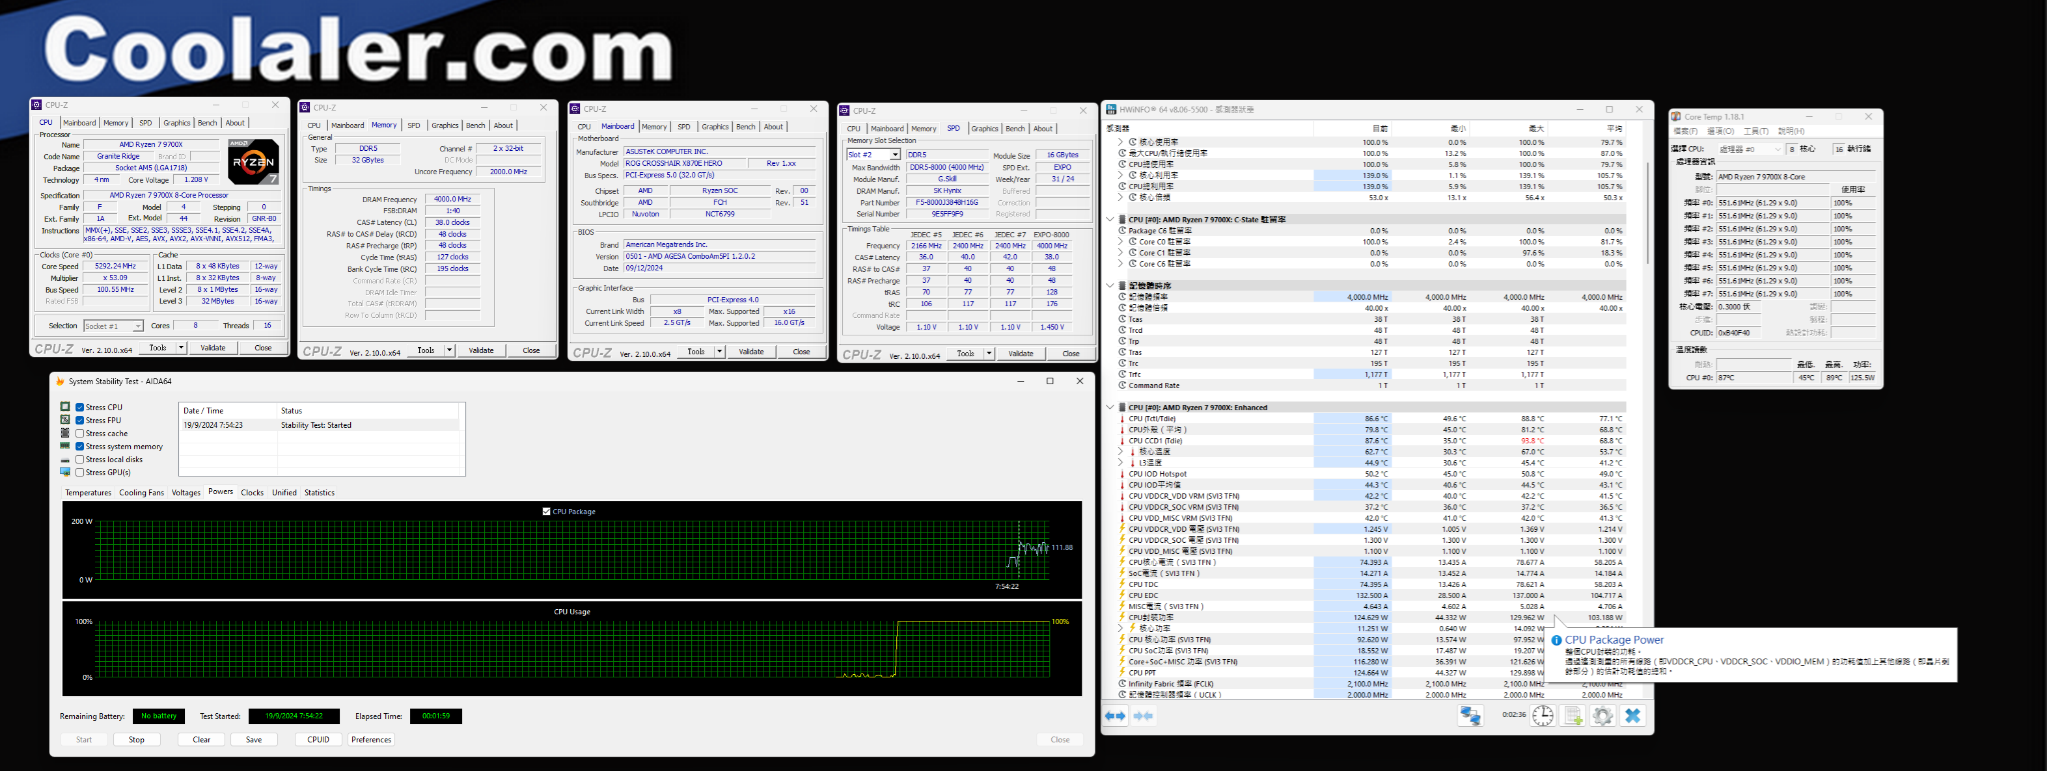Enable the Stress local disks checkbox
This screenshot has width=2047, height=771.
pyautogui.click(x=79, y=460)
